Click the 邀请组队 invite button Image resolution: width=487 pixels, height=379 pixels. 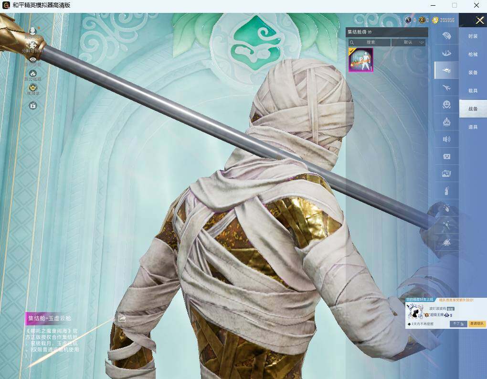click(x=476, y=324)
